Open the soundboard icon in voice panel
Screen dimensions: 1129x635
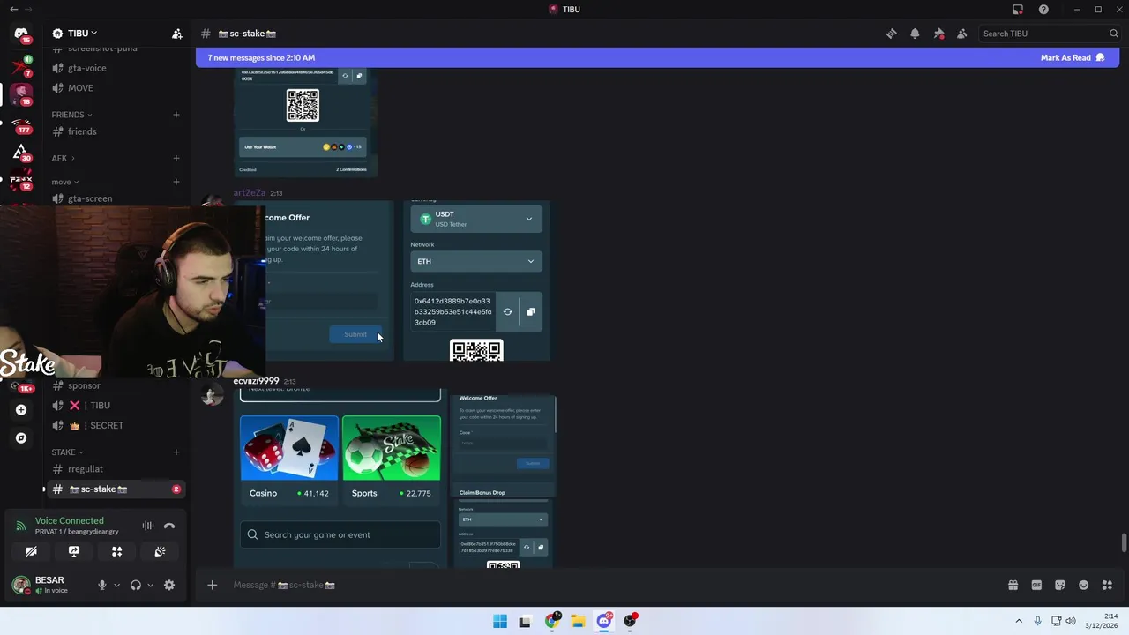click(x=160, y=551)
